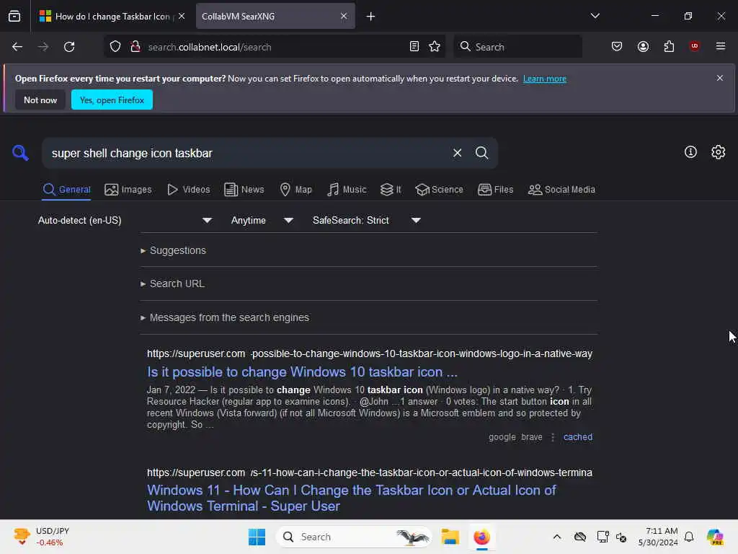
Task: Open the Extensions puzzle icon
Action: point(669,47)
